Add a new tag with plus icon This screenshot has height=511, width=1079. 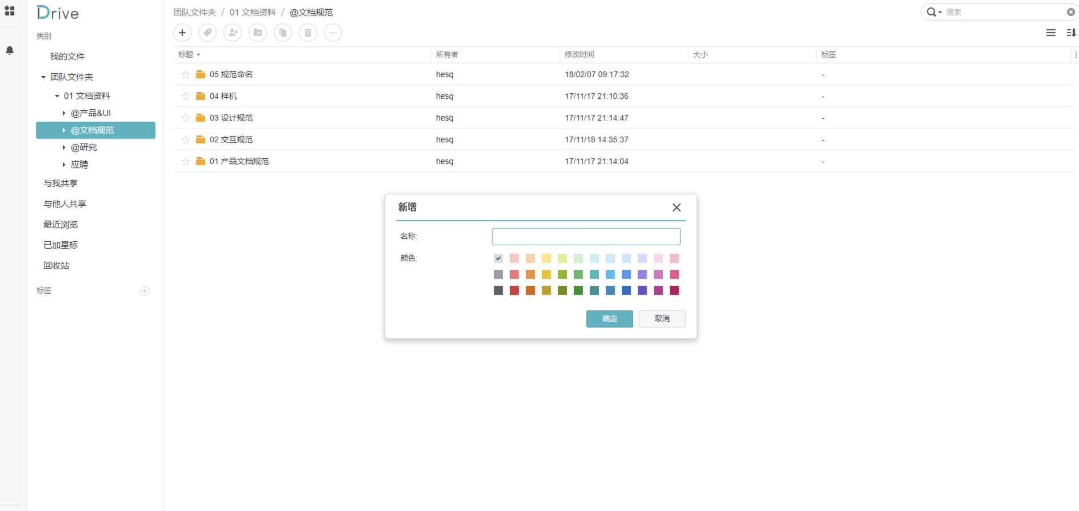pyautogui.click(x=145, y=291)
